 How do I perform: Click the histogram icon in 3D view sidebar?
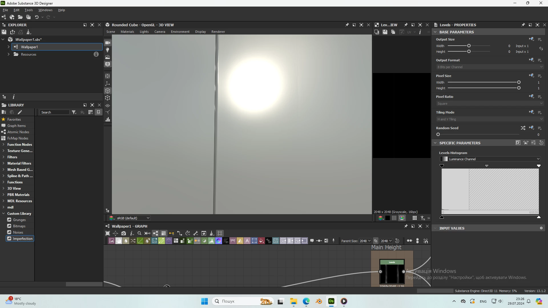(x=108, y=119)
